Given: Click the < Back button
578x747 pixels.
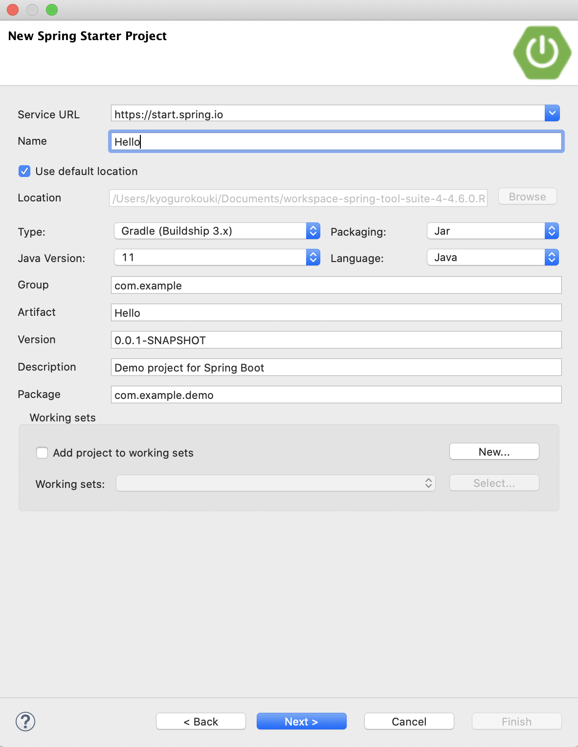Looking at the screenshot, I should tap(201, 722).
